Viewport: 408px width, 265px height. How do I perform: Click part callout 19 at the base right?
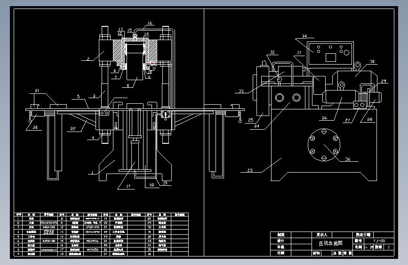point(165,183)
